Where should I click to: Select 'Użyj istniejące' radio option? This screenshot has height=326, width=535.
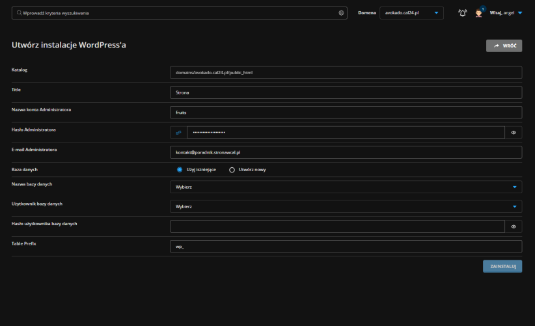pyautogui.click(x=180, y=169)
